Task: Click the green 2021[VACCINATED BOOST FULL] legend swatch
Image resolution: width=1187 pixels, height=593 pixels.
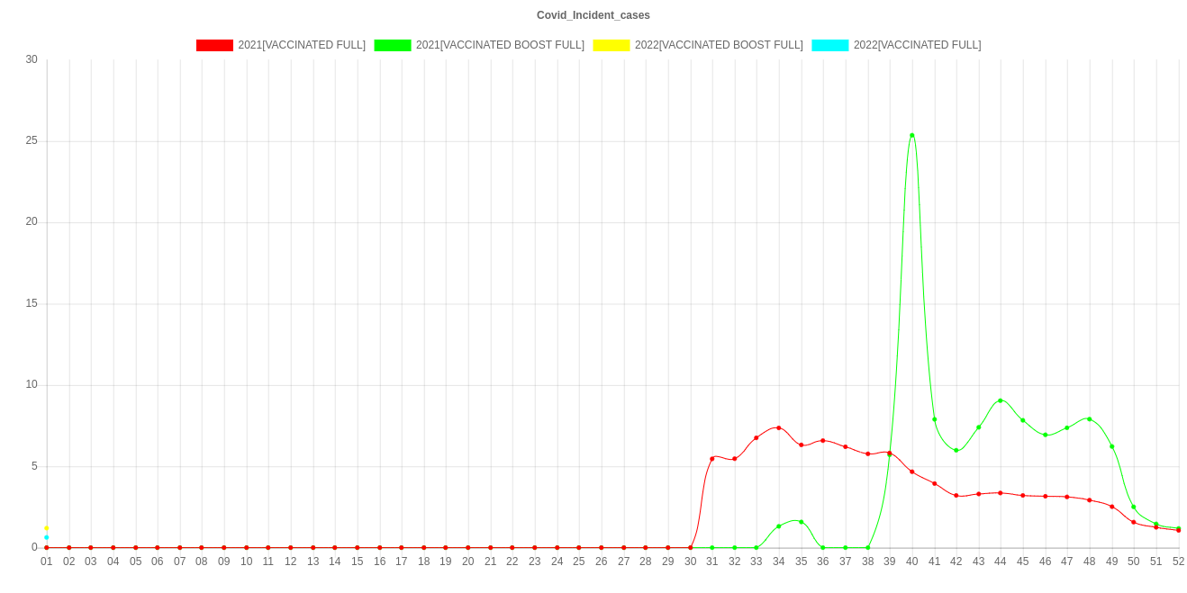Action: pyautogui.click(x=392, y=45)
